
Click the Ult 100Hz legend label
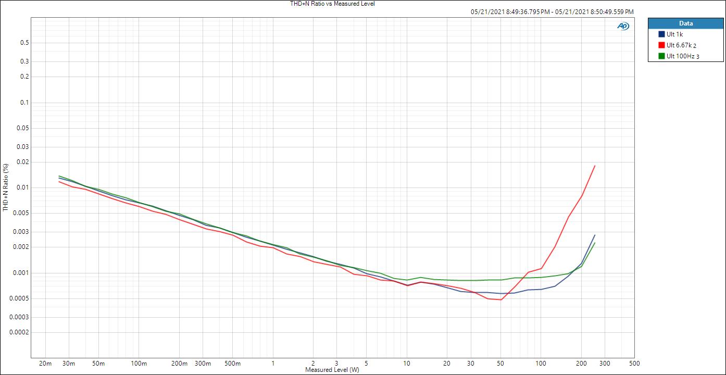[x=680, y=56]
